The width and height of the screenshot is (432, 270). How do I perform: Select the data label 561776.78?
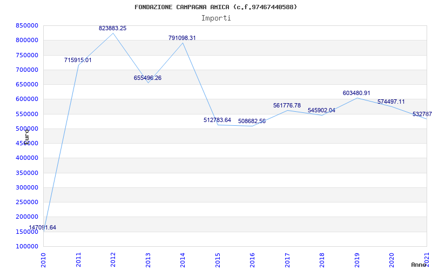287,105
